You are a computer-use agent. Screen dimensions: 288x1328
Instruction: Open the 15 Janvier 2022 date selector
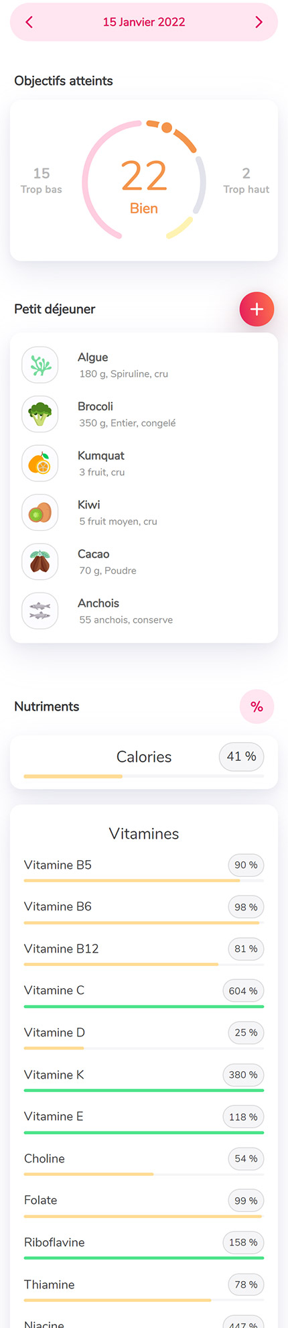144,22
